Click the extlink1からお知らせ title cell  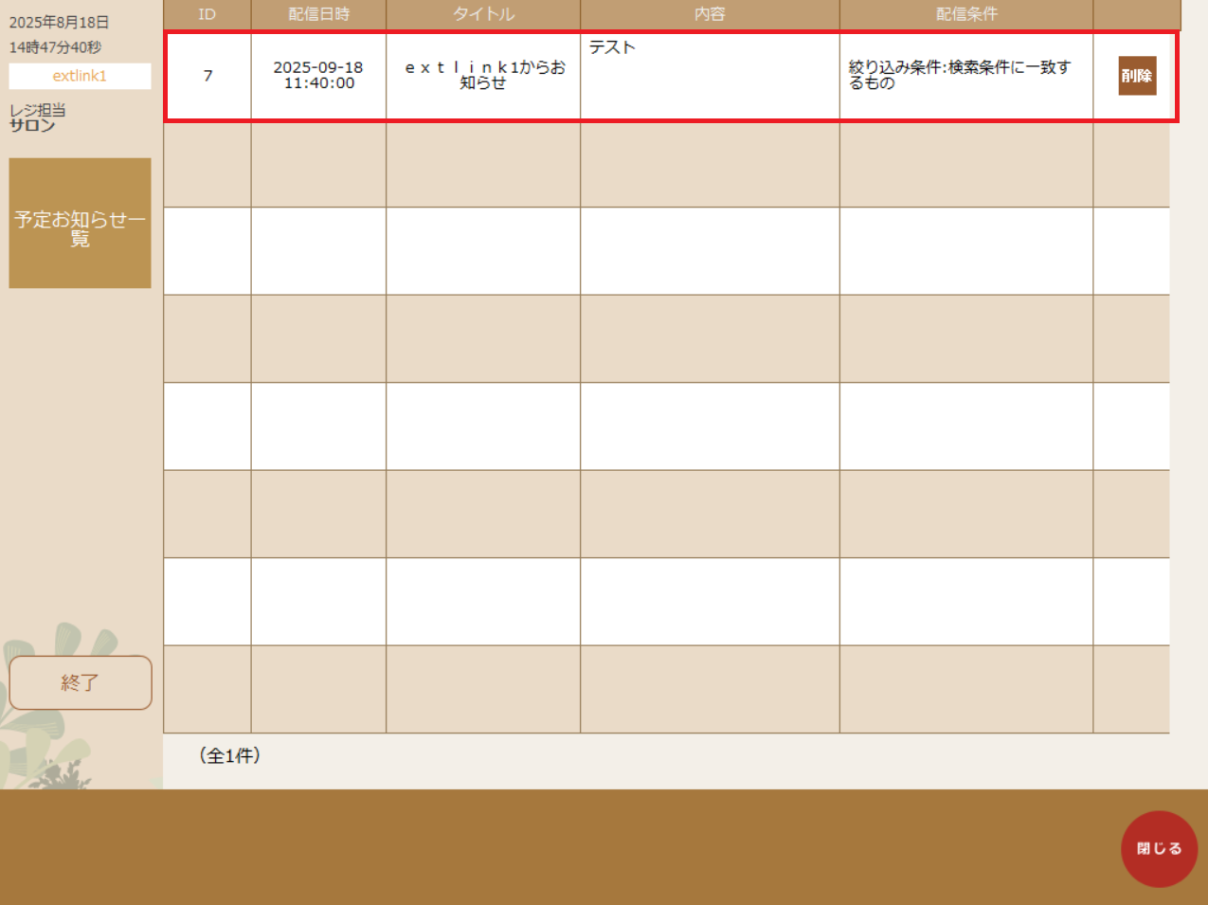482,76
